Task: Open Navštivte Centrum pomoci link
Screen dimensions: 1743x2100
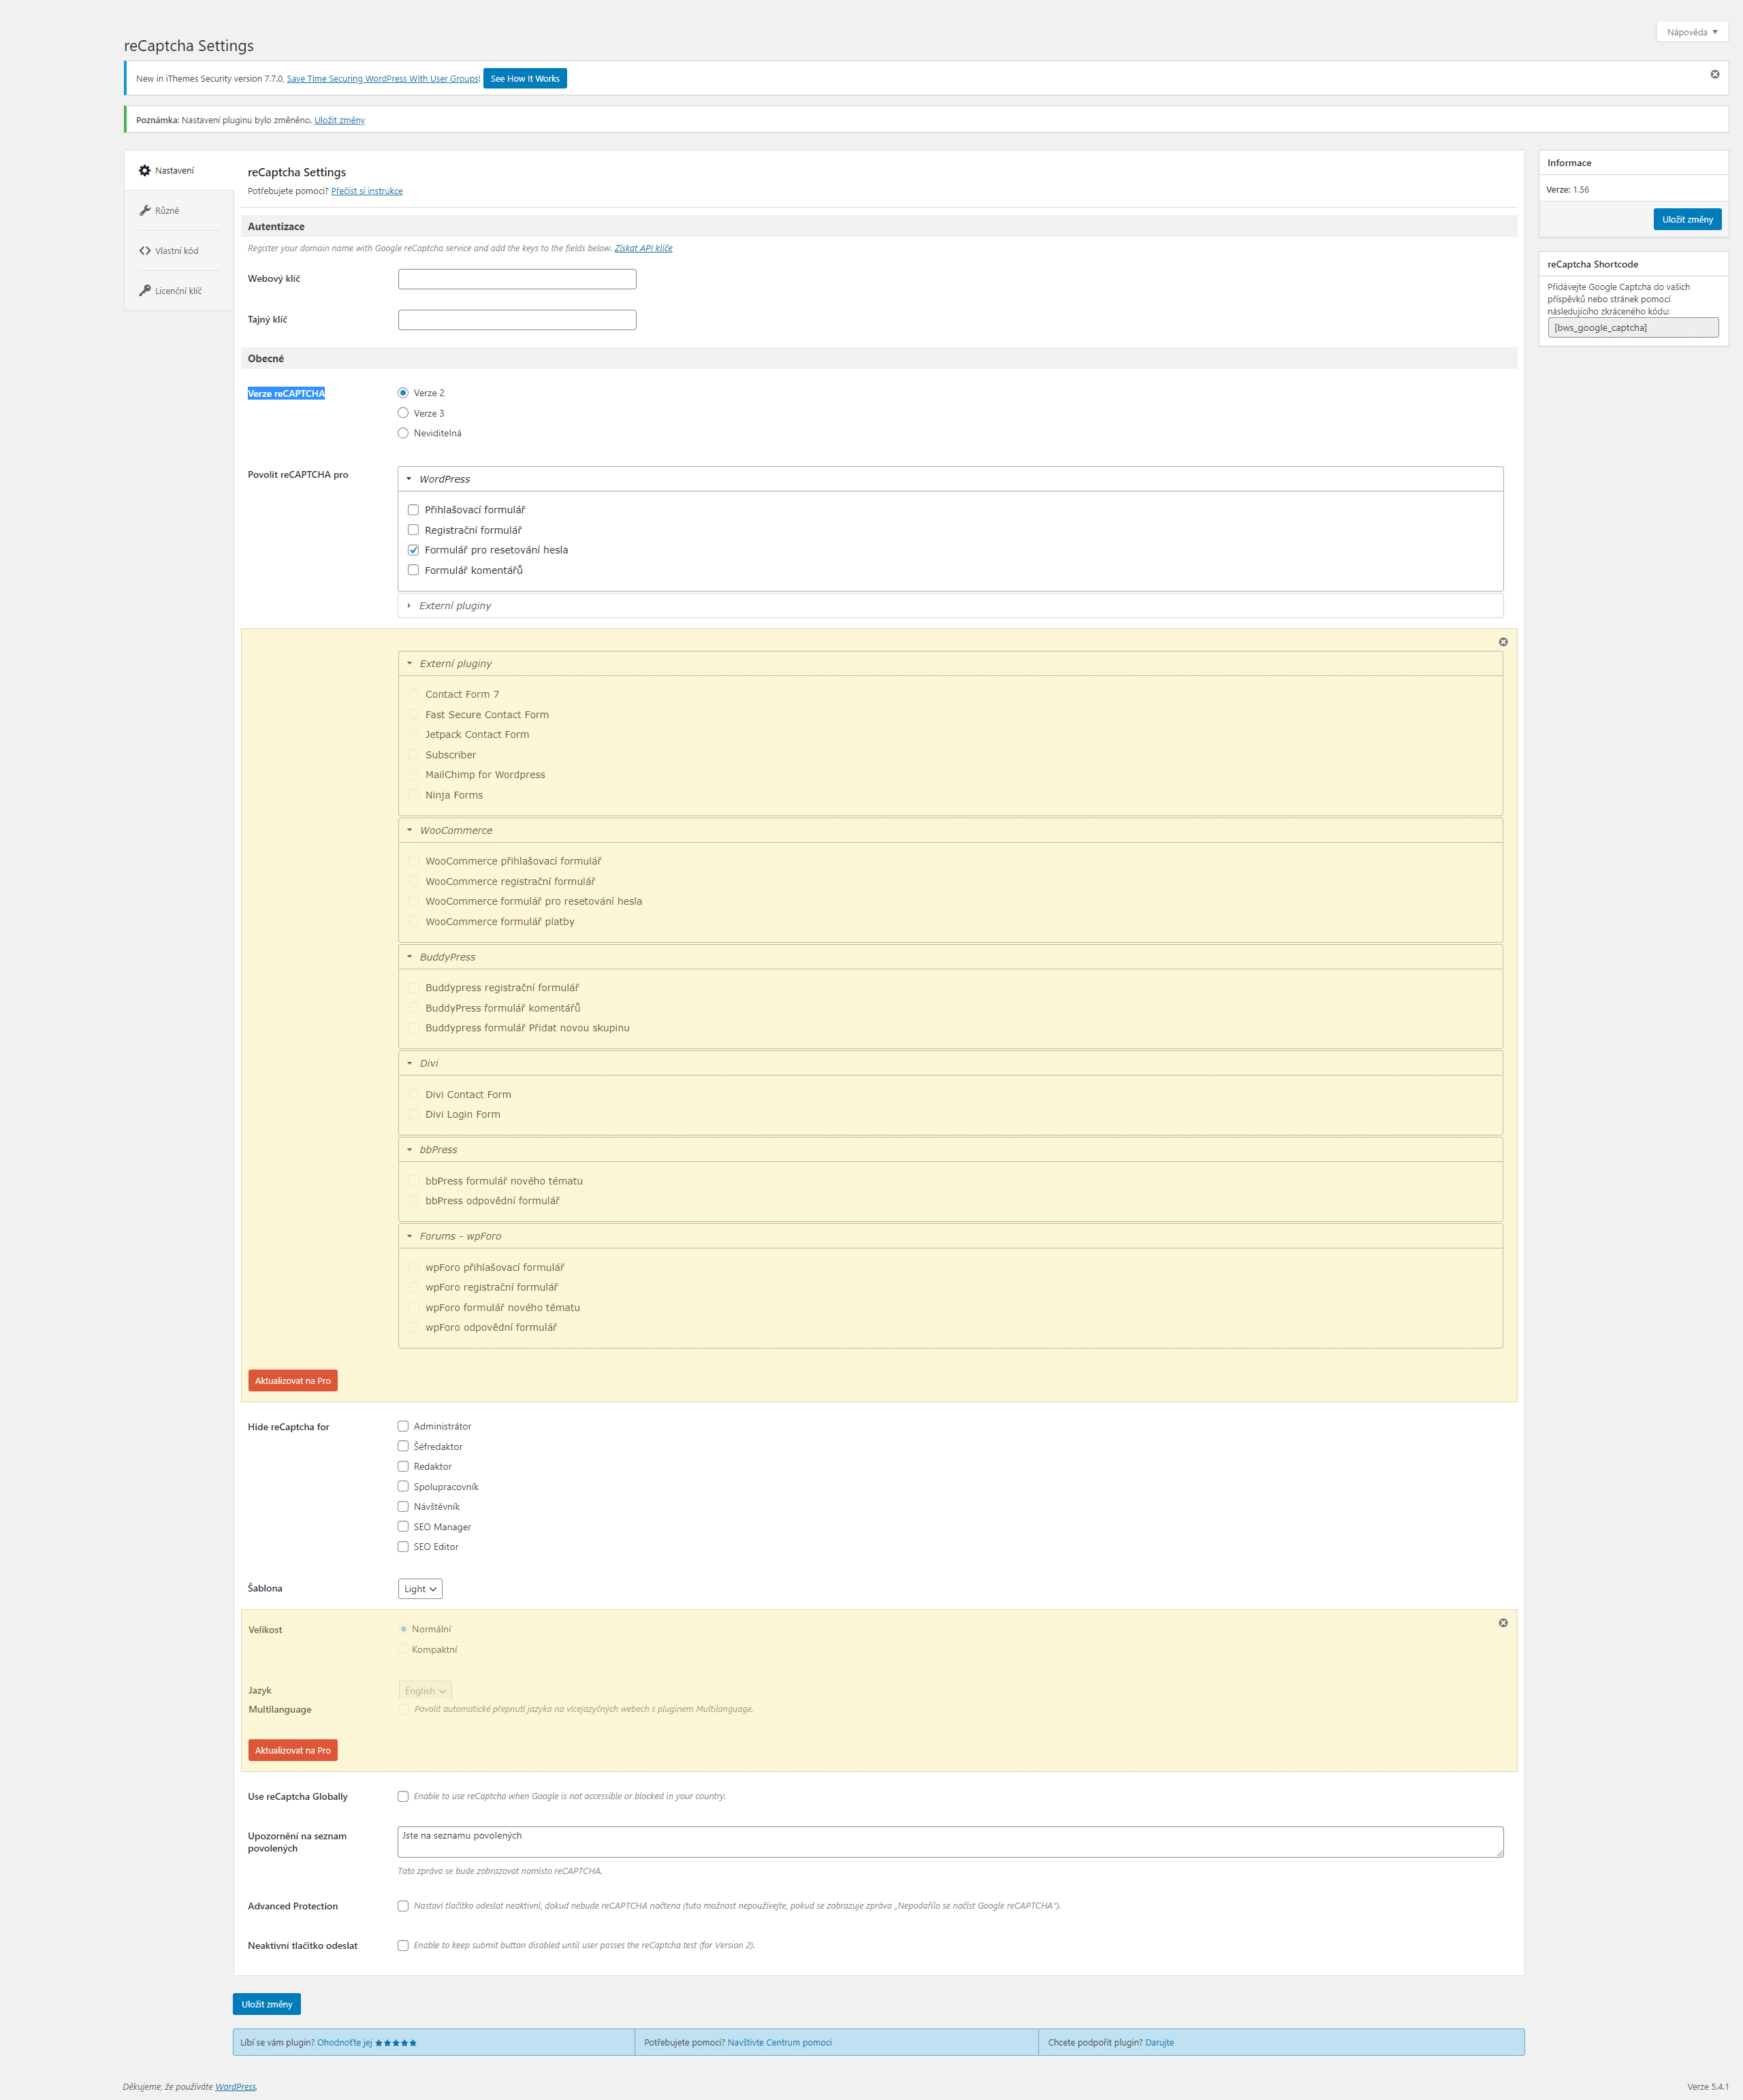Action: pos(780,2043)
